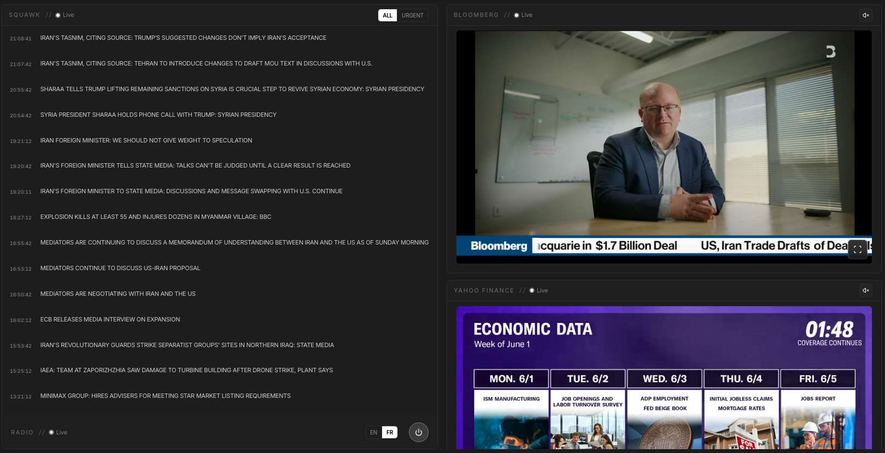The width and height of the screenshot is (885, 453).
Task: Toggle the radio power button
Action: [419, 432]
